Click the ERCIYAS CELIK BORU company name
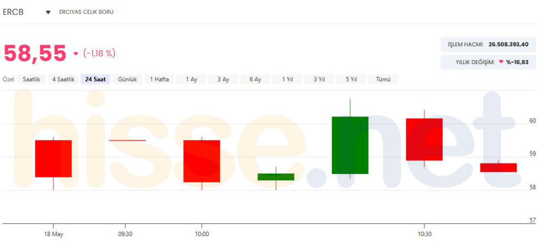 [x=86, y=12]
